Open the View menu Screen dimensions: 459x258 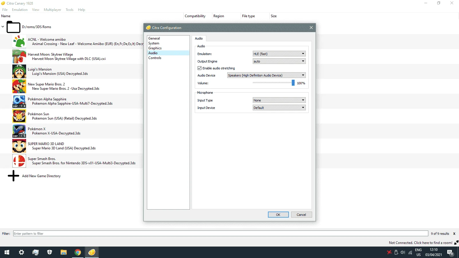click(x=36, y=10)
